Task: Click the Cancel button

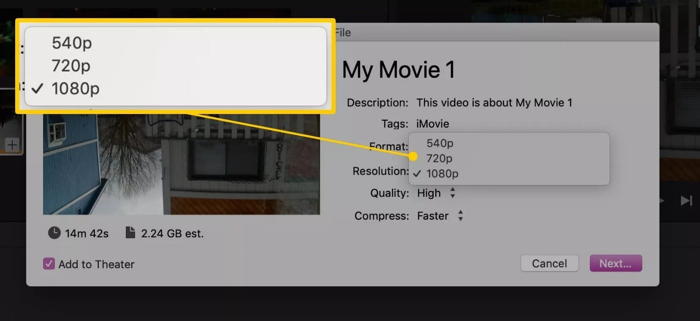Action: pyautogui.click(x=549, y=263)
